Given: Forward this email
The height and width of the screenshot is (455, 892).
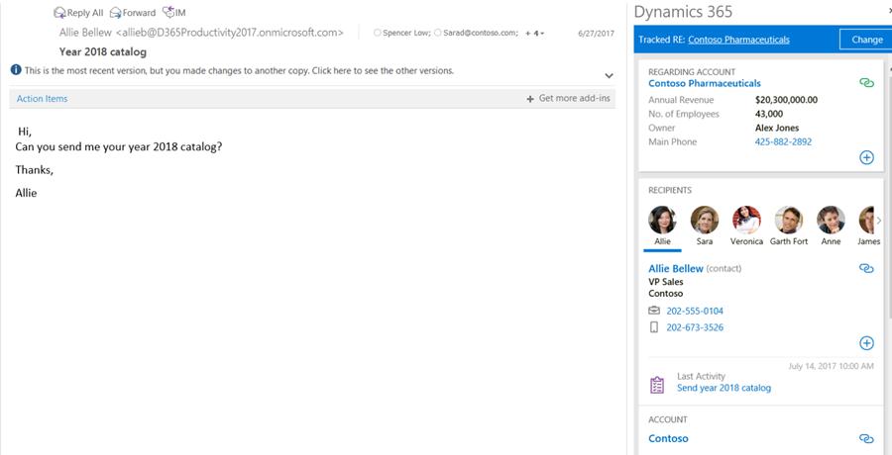Looking at the screenshot, I should (133, 13).
